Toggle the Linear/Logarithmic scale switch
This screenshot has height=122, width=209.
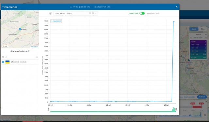[x=142, y=13]
